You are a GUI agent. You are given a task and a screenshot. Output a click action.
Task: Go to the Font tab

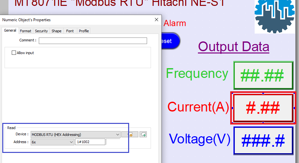coord(70,31)
